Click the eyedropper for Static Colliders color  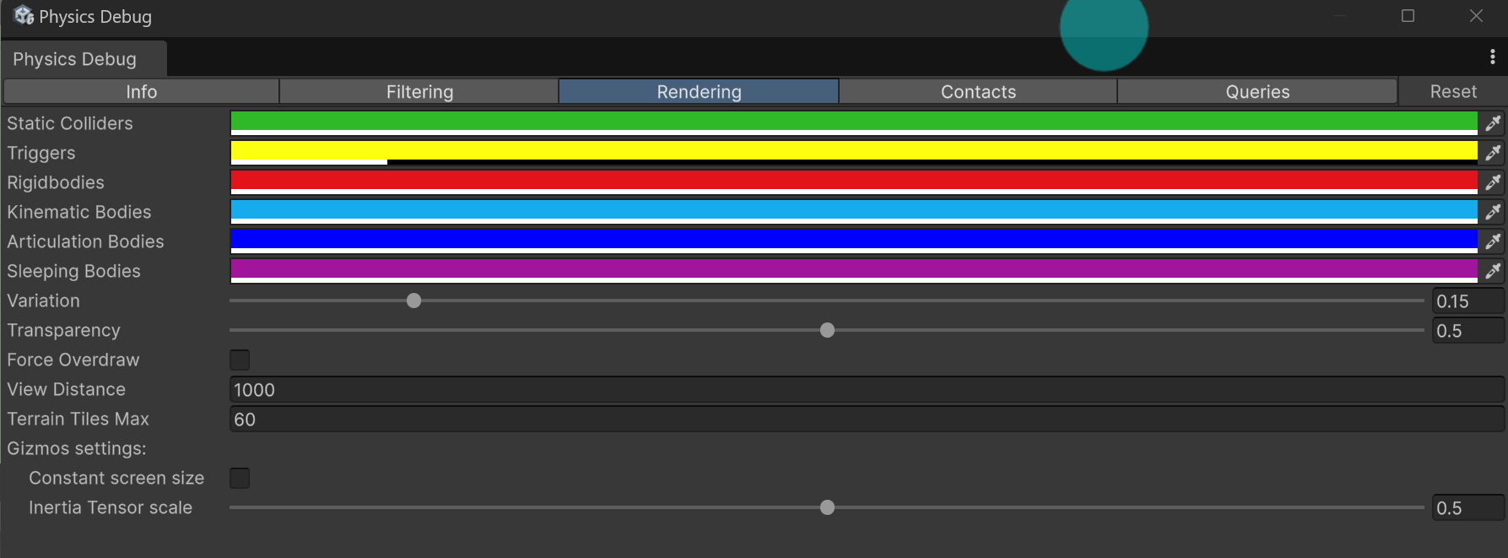tap(1493, 123)
